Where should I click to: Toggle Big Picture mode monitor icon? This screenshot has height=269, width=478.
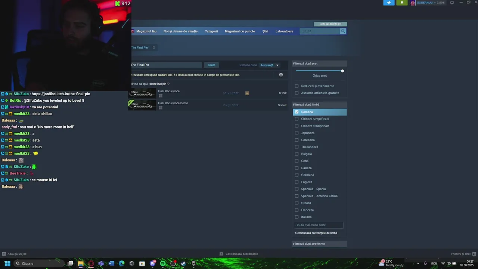(452, 3)
